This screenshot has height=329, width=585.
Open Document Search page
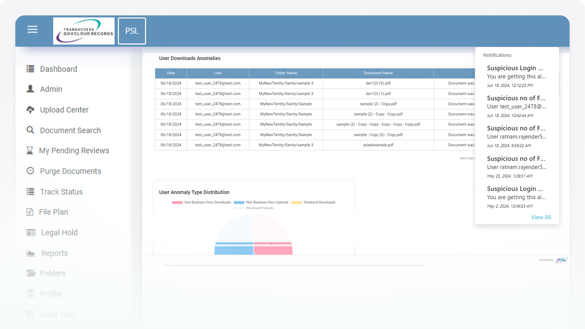70,131
